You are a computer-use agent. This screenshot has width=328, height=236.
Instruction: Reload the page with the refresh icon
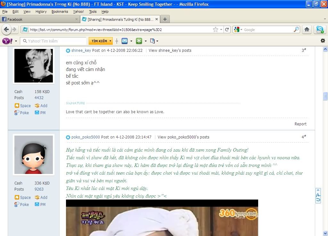pyautogui.click(x=227, y=30)
